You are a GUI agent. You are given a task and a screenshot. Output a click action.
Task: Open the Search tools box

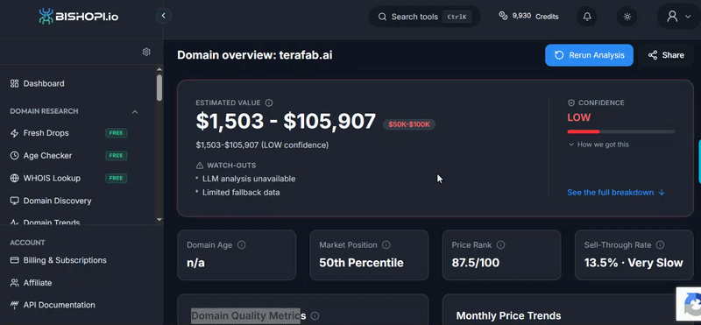[424, 17]
